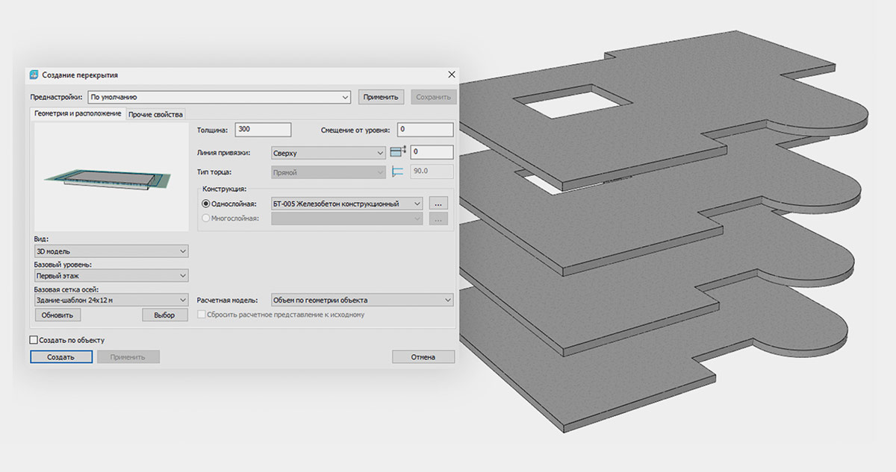
Task: Switch to the Прочие свойства tab
Action: coord(156,114)
